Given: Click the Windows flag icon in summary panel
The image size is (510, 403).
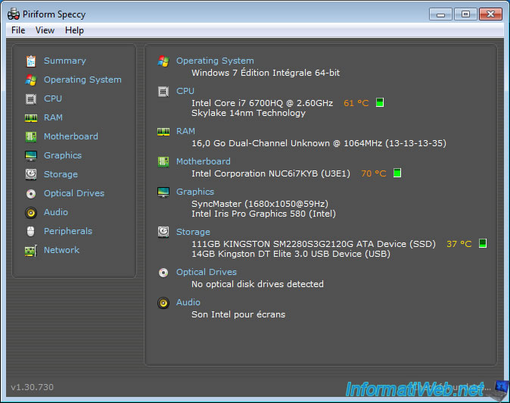Looking at the screenshot, I should tap(163, 61).
